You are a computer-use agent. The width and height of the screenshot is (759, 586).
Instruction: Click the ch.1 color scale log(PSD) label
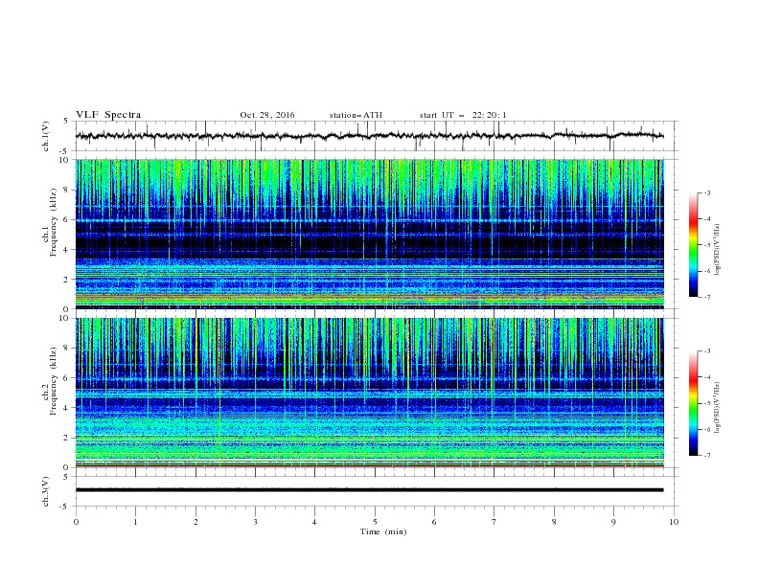point(718,250)
